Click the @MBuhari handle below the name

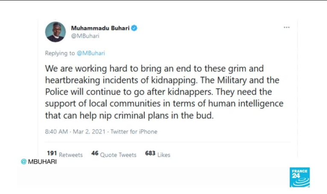(x=85, y=36)
